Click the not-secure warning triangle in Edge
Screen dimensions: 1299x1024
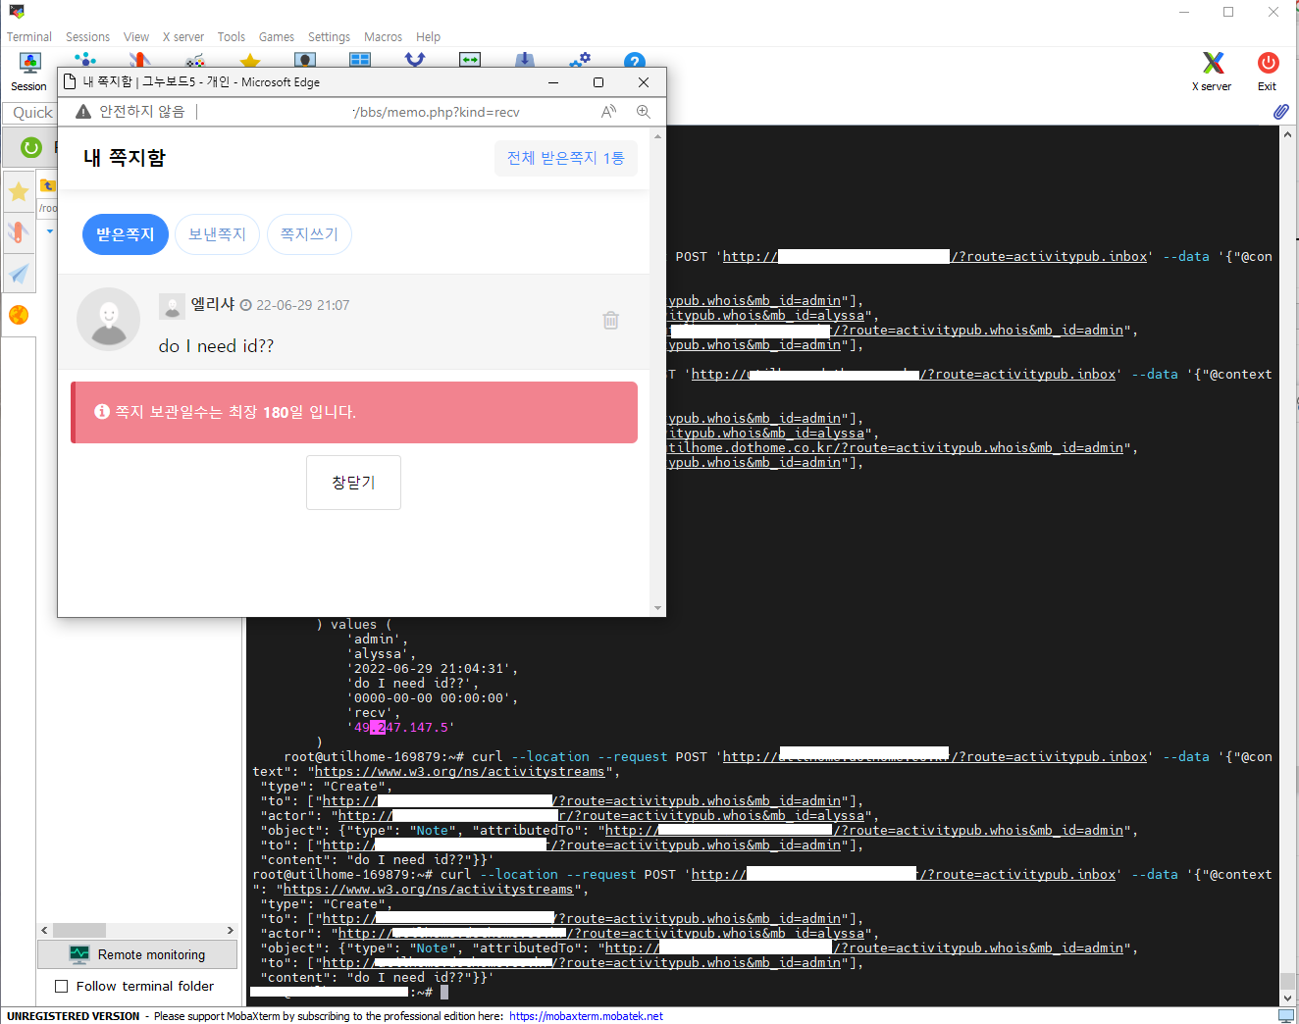pos(83,112)
